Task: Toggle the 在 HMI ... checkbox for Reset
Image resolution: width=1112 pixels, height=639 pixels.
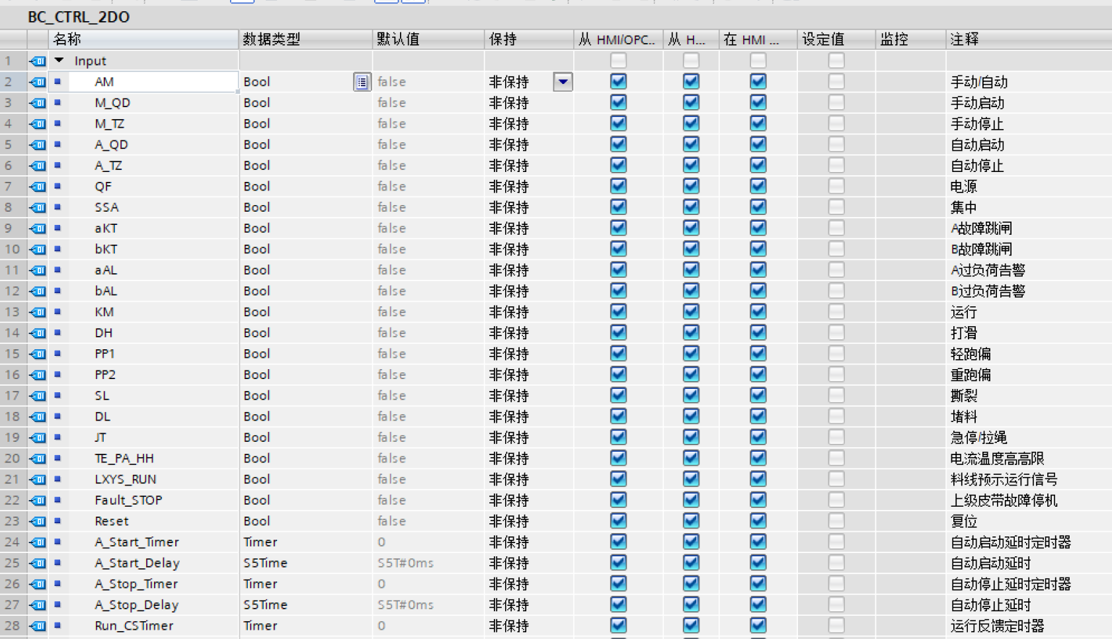Action: click(x=758, y=521)
